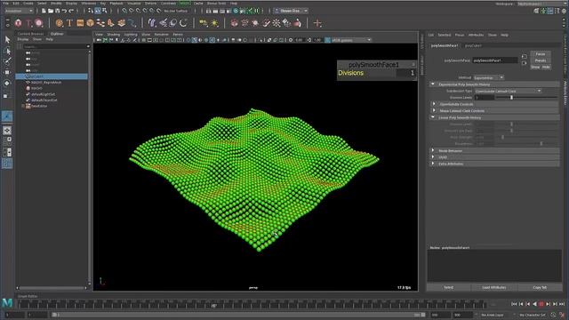569x320 pixels.
Task: Go to end of playback range
Action: click(562, 304)
